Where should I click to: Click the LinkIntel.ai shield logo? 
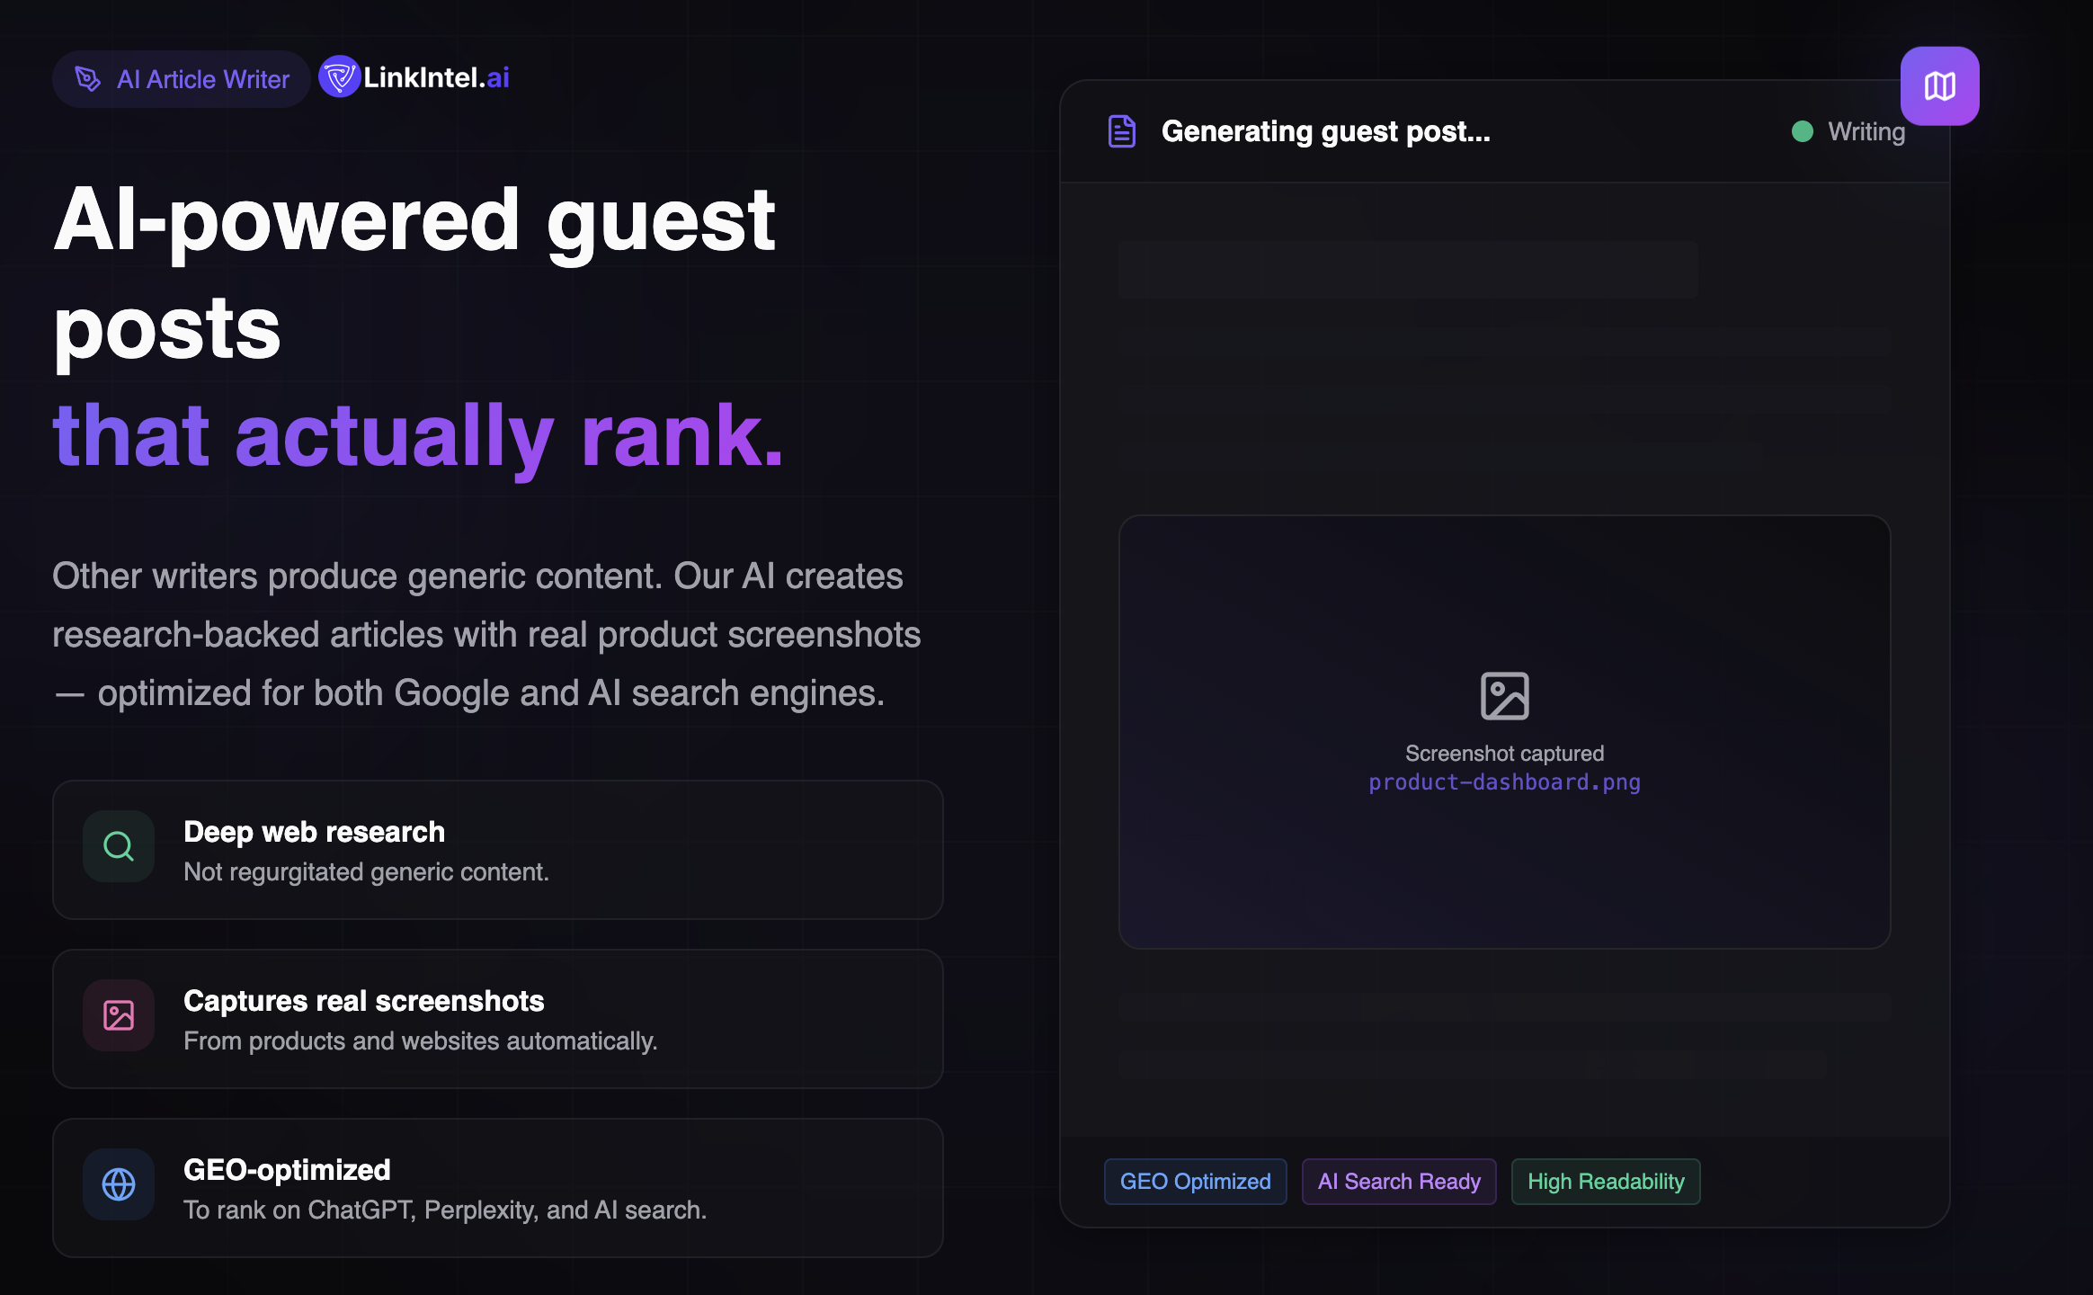(340, 77)
